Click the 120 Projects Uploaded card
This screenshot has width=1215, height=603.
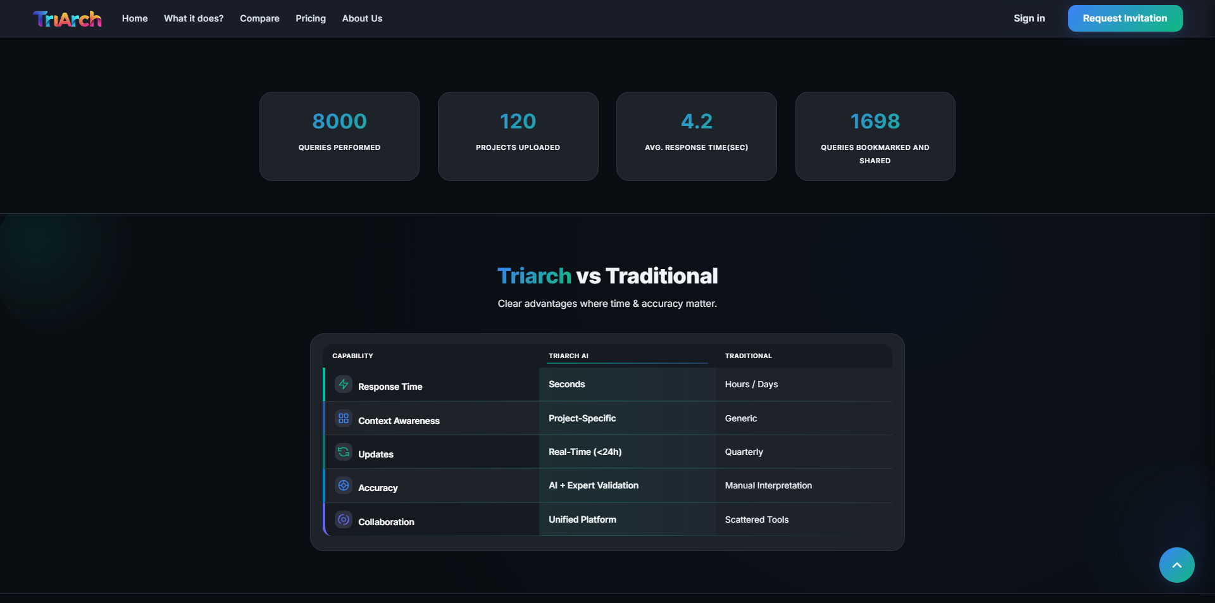pyautogui.click(x=518, y=136)
